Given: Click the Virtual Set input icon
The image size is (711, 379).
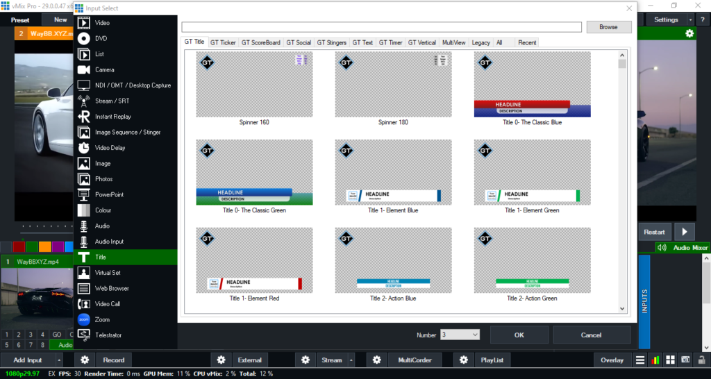Looking at the screenshot, I should (83, 273).
